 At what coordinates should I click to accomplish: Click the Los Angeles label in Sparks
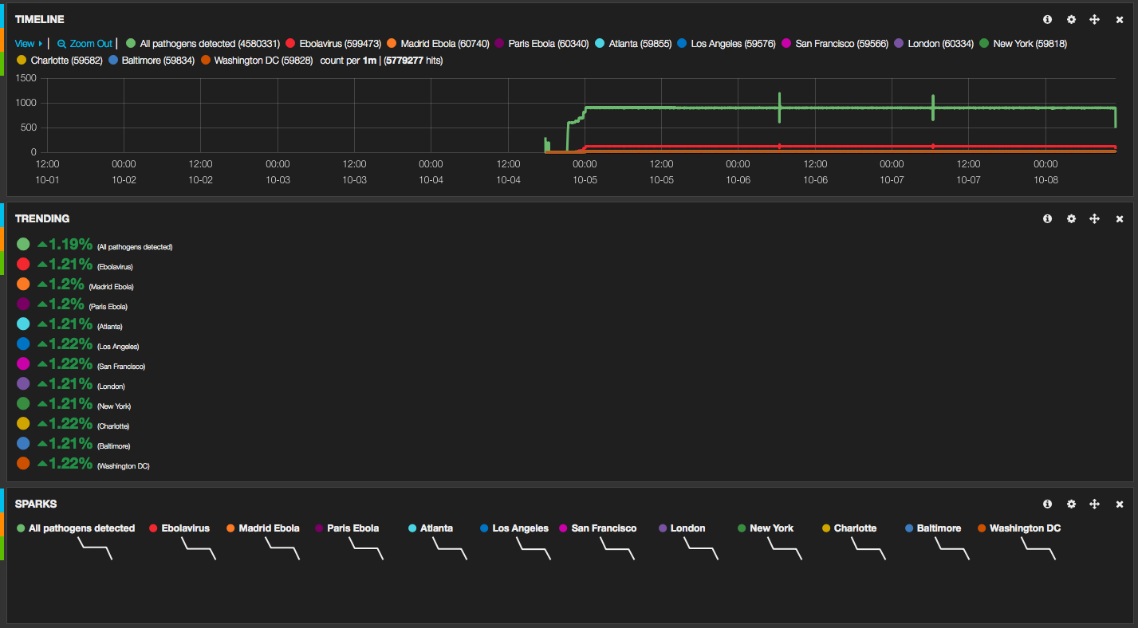(520, 528)
